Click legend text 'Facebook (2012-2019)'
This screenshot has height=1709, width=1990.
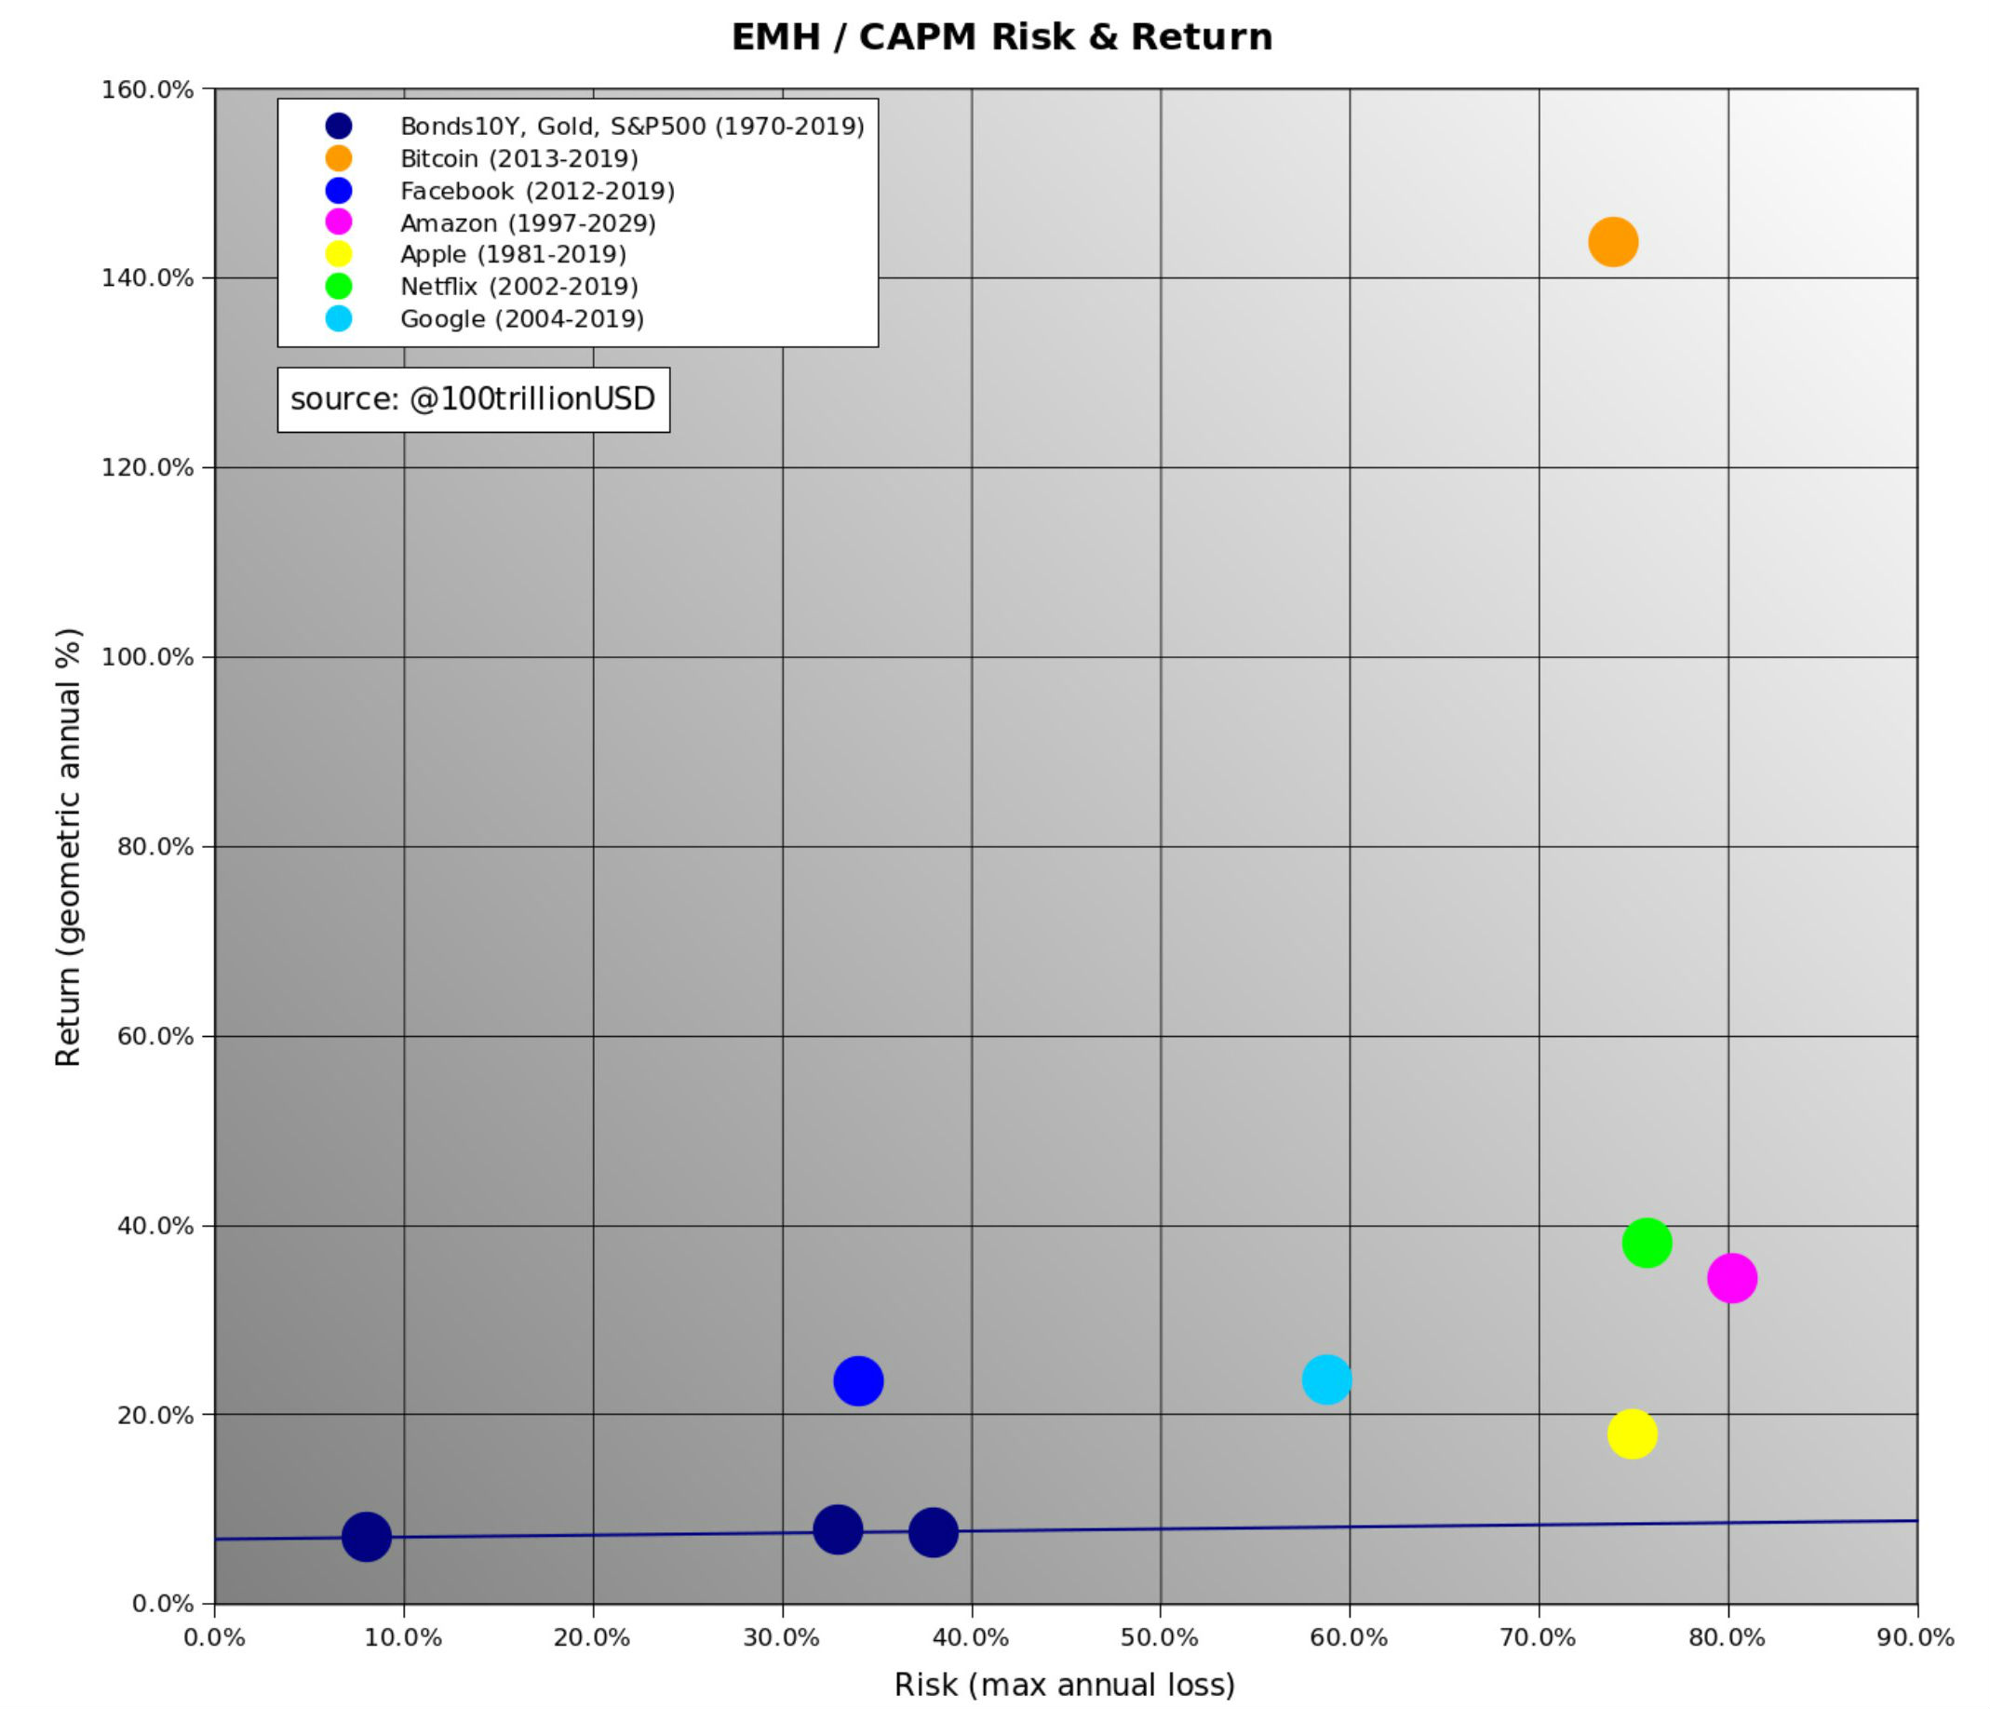point(537,191)
